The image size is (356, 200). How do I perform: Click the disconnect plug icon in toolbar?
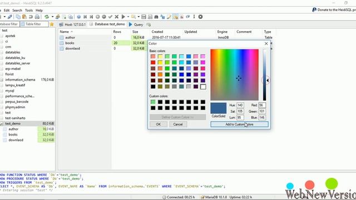(x=10, y=17)
